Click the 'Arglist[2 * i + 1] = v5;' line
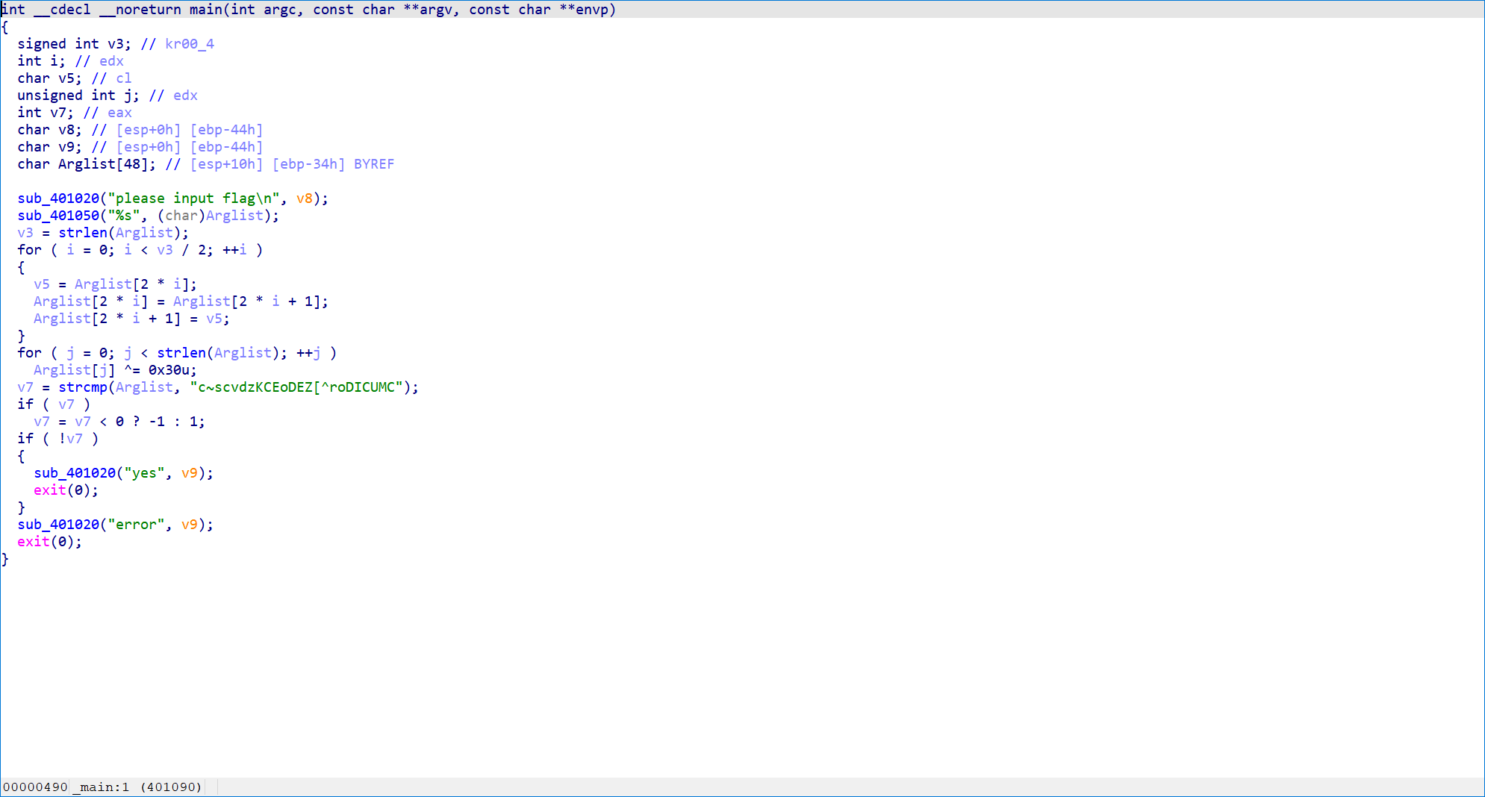The image size is (1485, 797). 131,319
